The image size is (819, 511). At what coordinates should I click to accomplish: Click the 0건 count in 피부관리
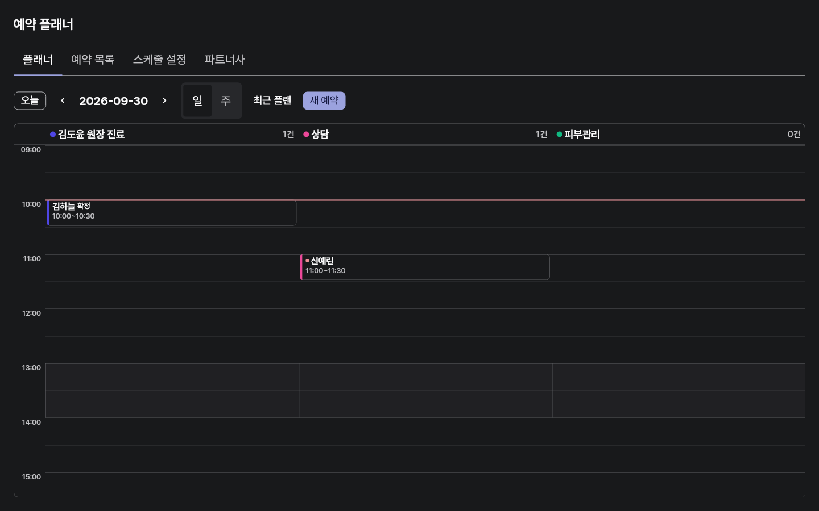click(x=794, y=135)
